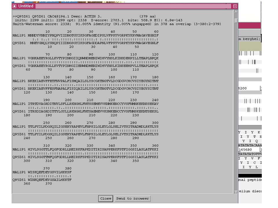Click MAL1P1 sequence row starting WISKQEFDEYGS

42,172
